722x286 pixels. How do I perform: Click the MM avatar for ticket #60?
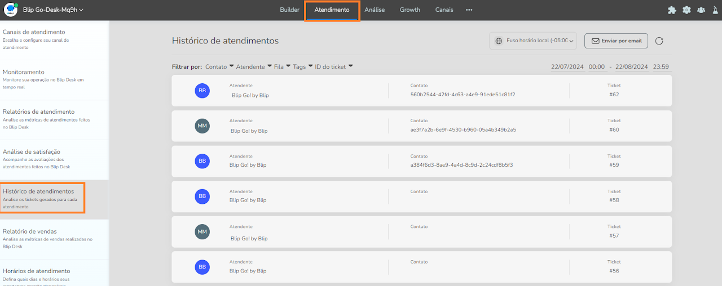pyautogui.click(x=202, y=126)
